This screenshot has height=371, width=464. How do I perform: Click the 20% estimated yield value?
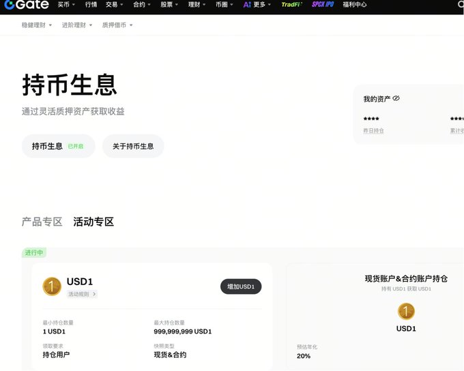304,356
